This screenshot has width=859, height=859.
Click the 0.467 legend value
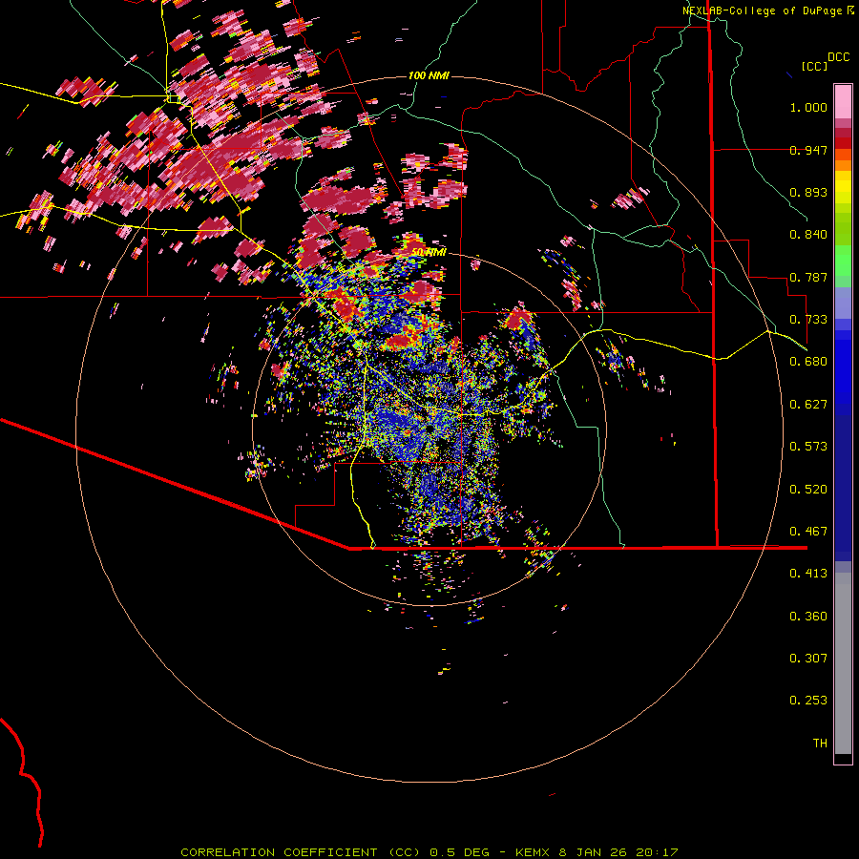pos(808,532)
